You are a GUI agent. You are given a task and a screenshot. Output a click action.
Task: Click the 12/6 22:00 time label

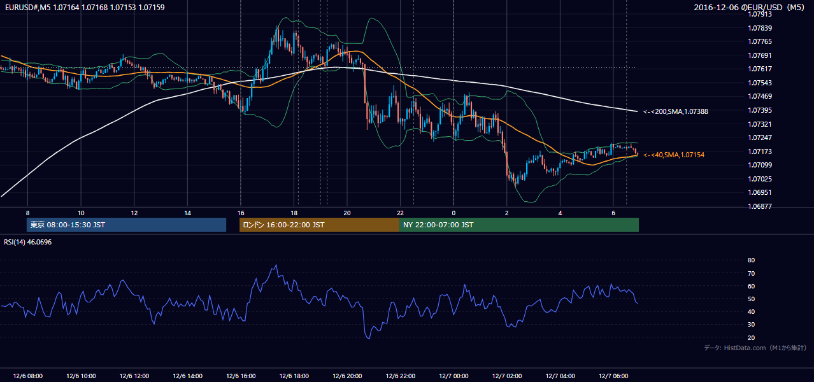(x=401, y=376)
